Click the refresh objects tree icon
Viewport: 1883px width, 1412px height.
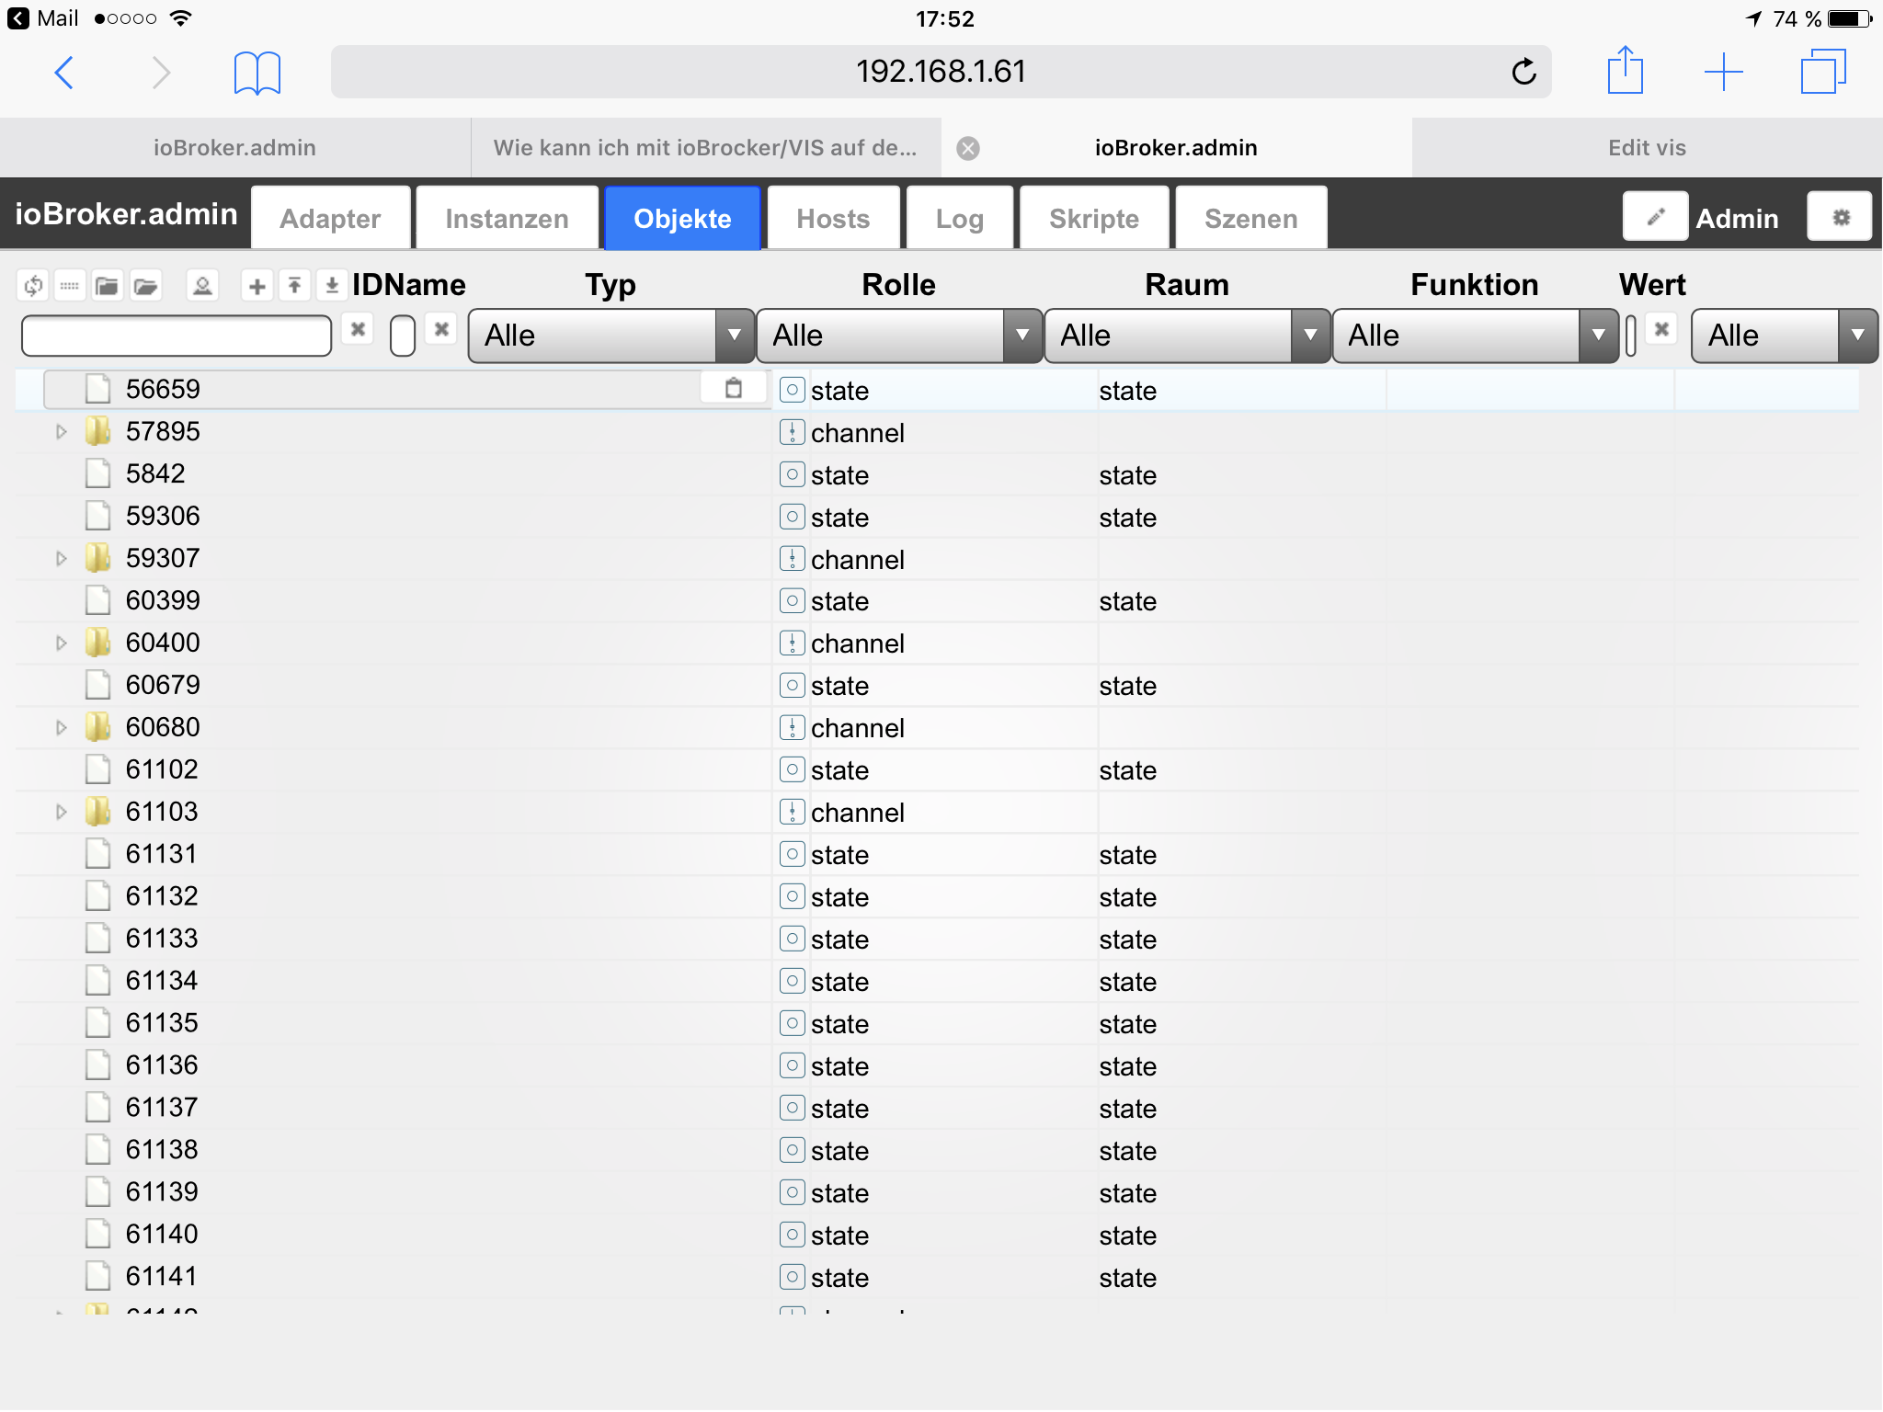pos(33,286)
